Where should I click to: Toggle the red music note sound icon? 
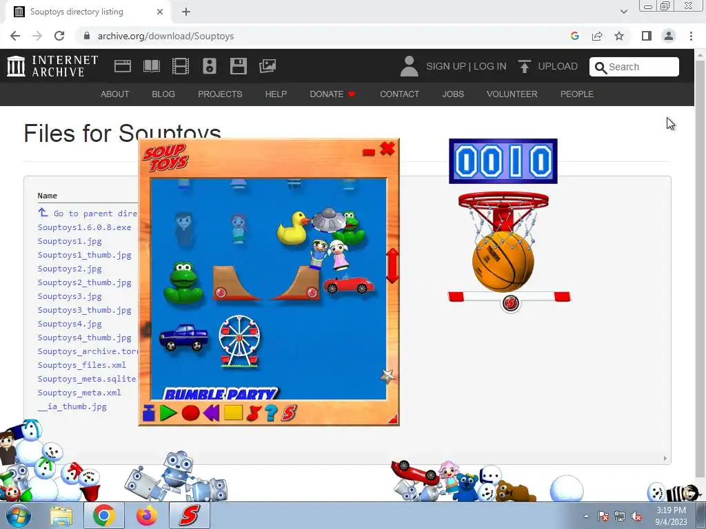(x=254, y=413)
